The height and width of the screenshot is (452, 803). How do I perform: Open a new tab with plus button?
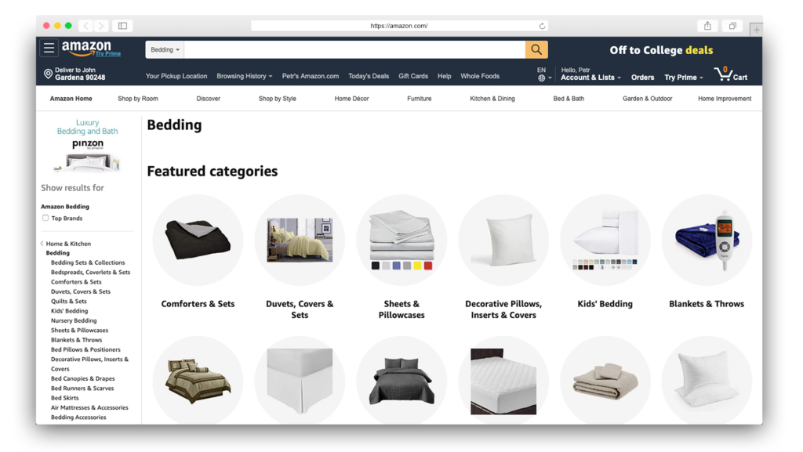pyautogui.click(x=756, y=30)
